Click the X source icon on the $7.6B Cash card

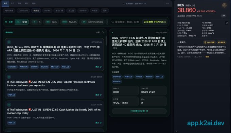pos(9,105)
